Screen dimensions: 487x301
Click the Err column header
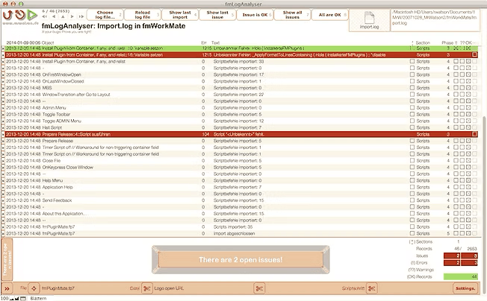tap(204, 42)
